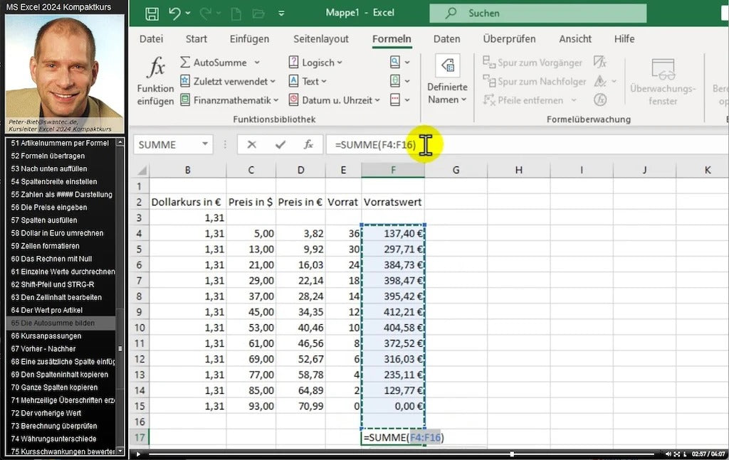Expand the 'Datum u. Uhrzeit' dropdown
729x460 pixels.
coord(377,100)
